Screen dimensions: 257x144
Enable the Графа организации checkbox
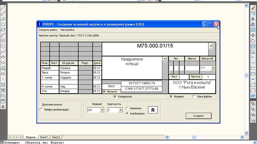pyautogui.click(x=41, y=110)
